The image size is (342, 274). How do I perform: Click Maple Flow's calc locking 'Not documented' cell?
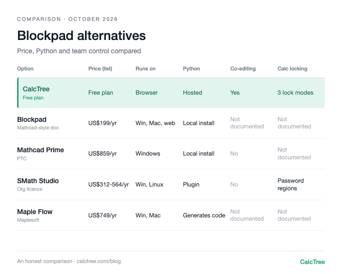tap(294, 215)
